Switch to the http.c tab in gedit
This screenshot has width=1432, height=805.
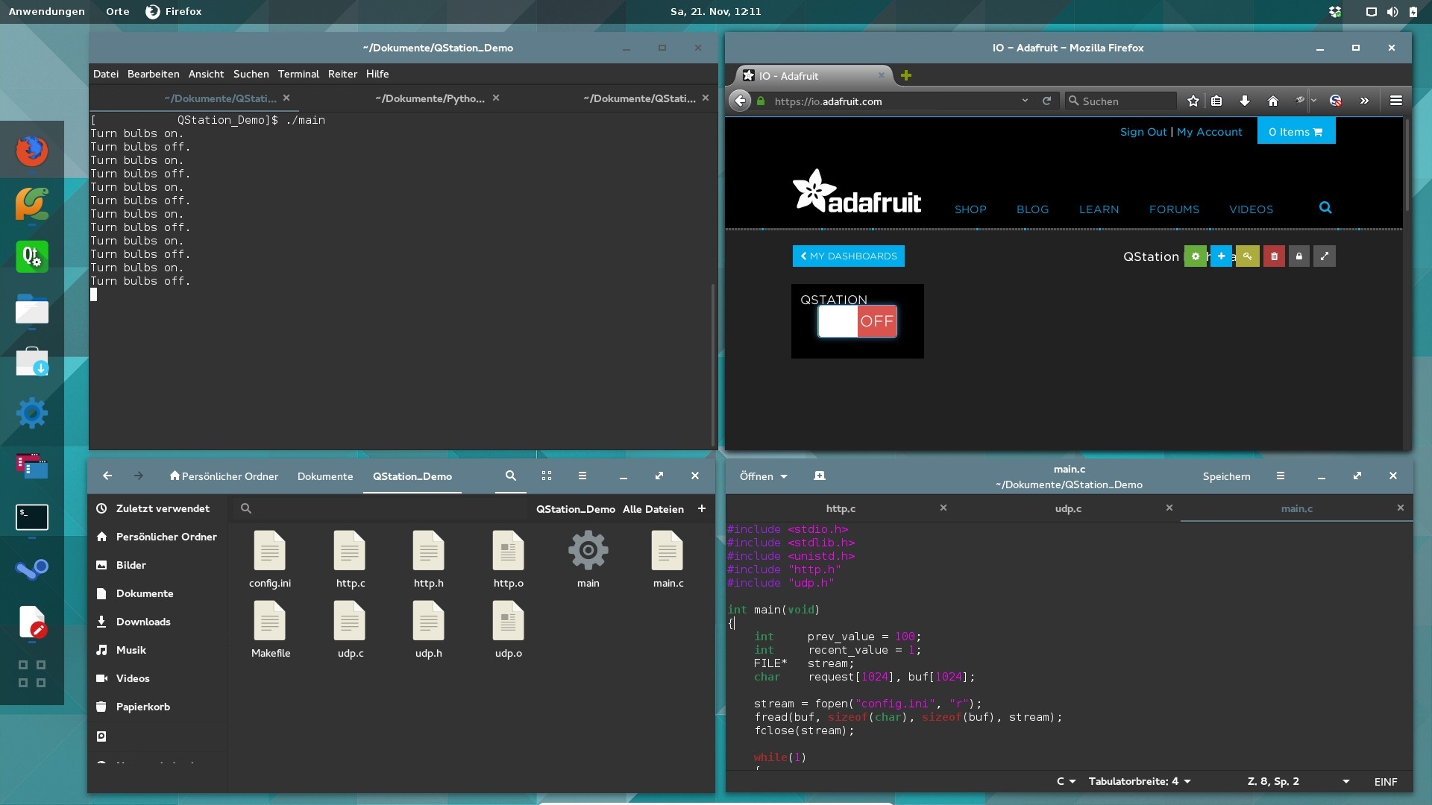point(841,508)
